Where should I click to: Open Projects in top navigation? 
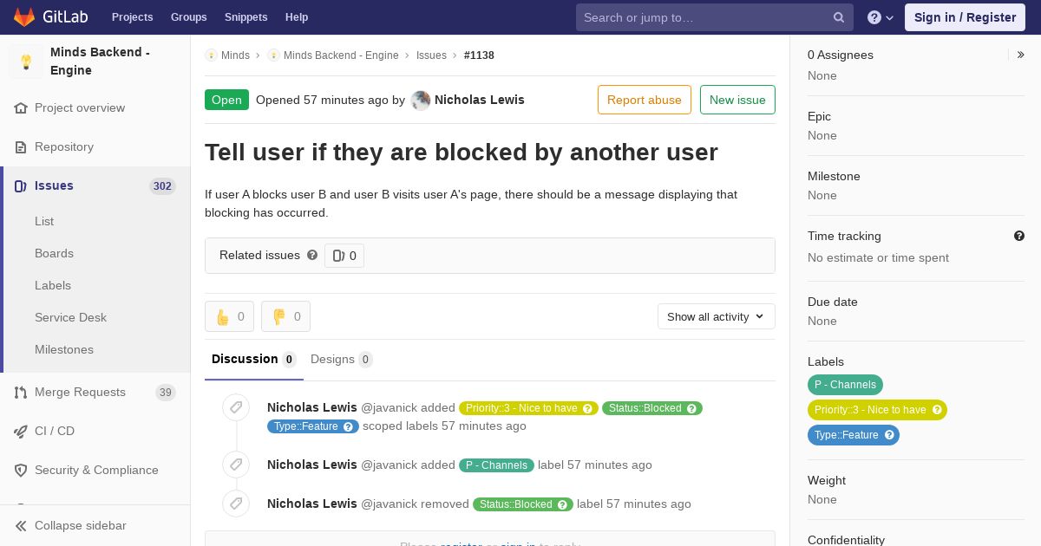(x=132, y=17)
